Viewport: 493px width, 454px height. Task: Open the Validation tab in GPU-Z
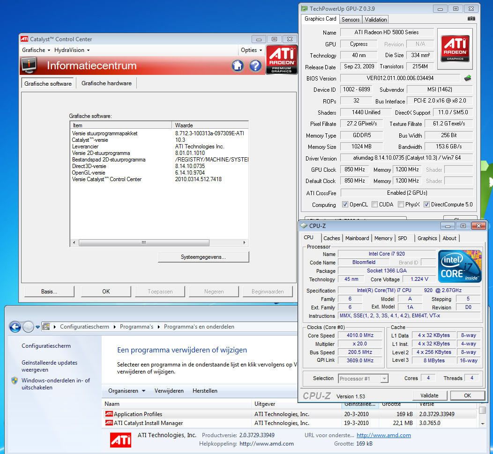(x=375, y=20)
